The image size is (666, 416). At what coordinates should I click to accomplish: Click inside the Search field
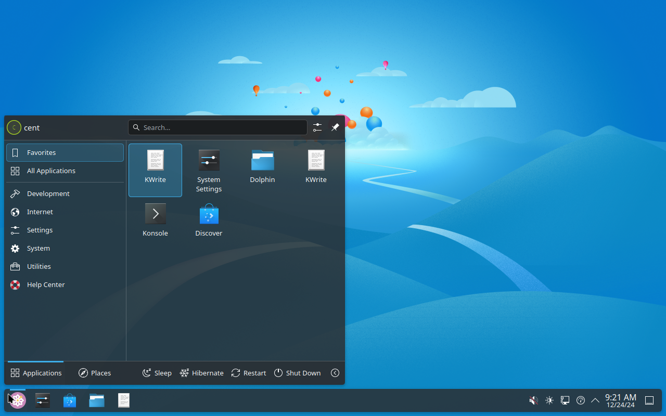217,127
